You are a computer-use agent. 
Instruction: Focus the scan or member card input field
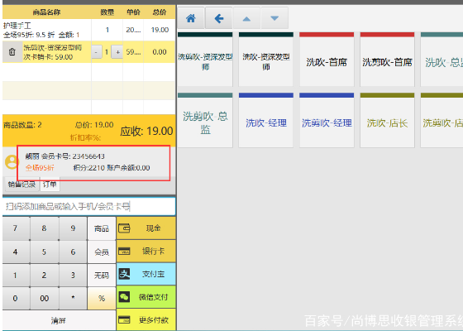89,206
